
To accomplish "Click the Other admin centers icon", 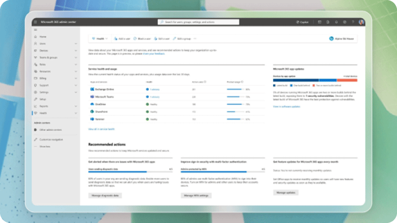I will point(35,130).
